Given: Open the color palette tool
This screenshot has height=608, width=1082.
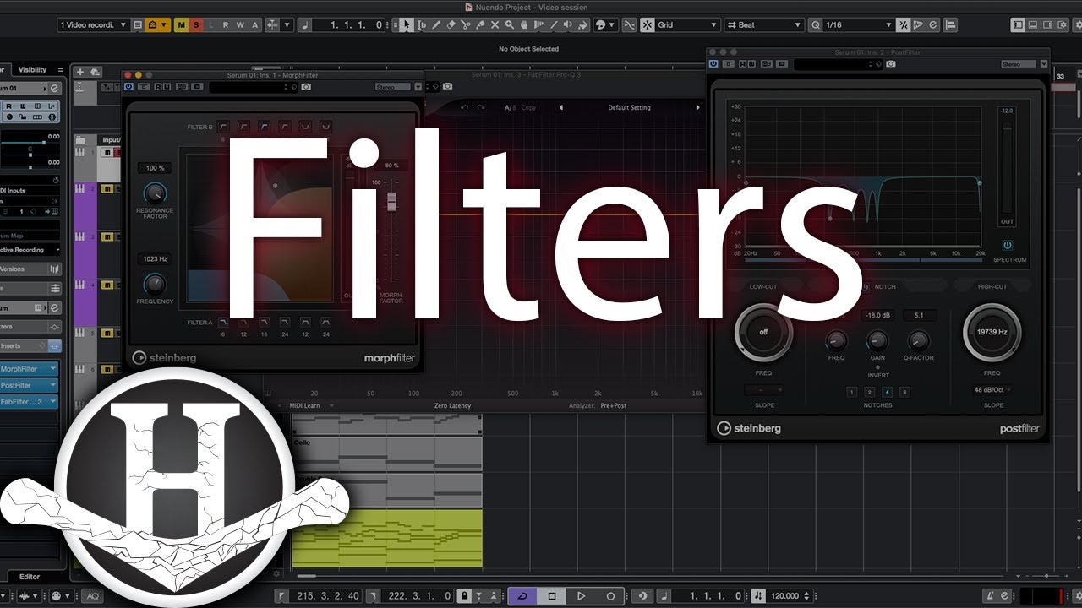Looking at the screenshot, I should point(605,25).
